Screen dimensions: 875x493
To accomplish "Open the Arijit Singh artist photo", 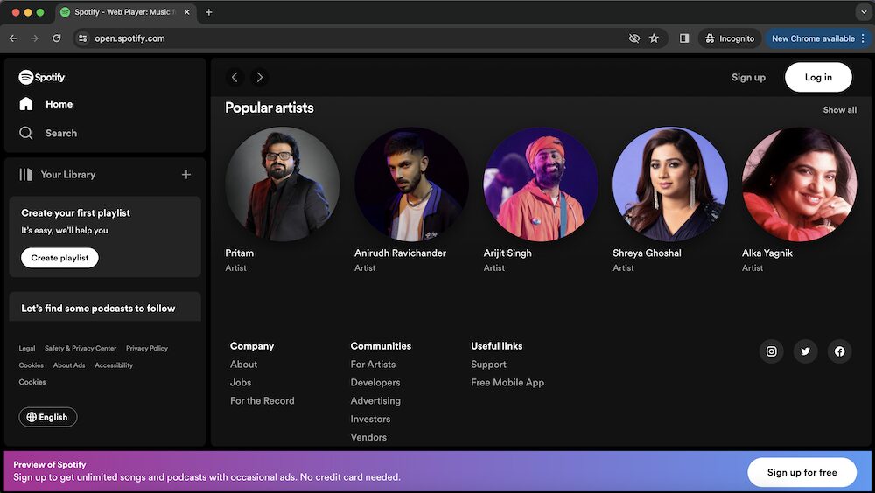I will (541, 184).
